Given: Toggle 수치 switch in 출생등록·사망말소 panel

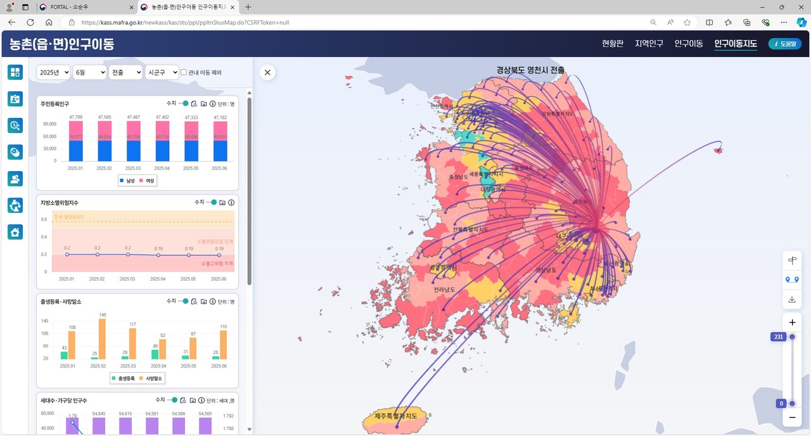Looking at the screenshot, I should tap(184, 301).
